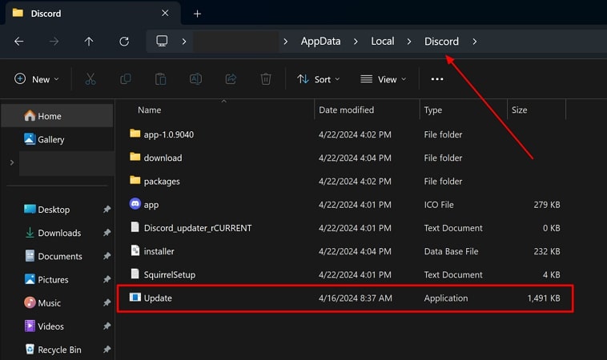Paste using the clipboard icon
This screenshot has height=360, width=607.
point(160,79)
